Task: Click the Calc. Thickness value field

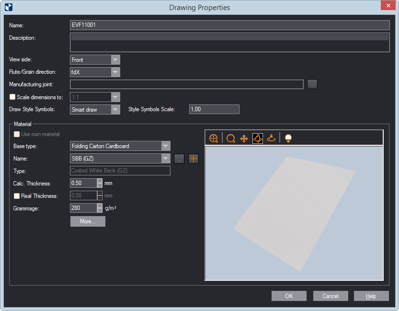Action: (x=83, y=183)
